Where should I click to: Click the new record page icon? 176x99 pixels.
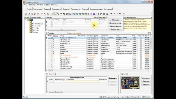tap(26, 14)
